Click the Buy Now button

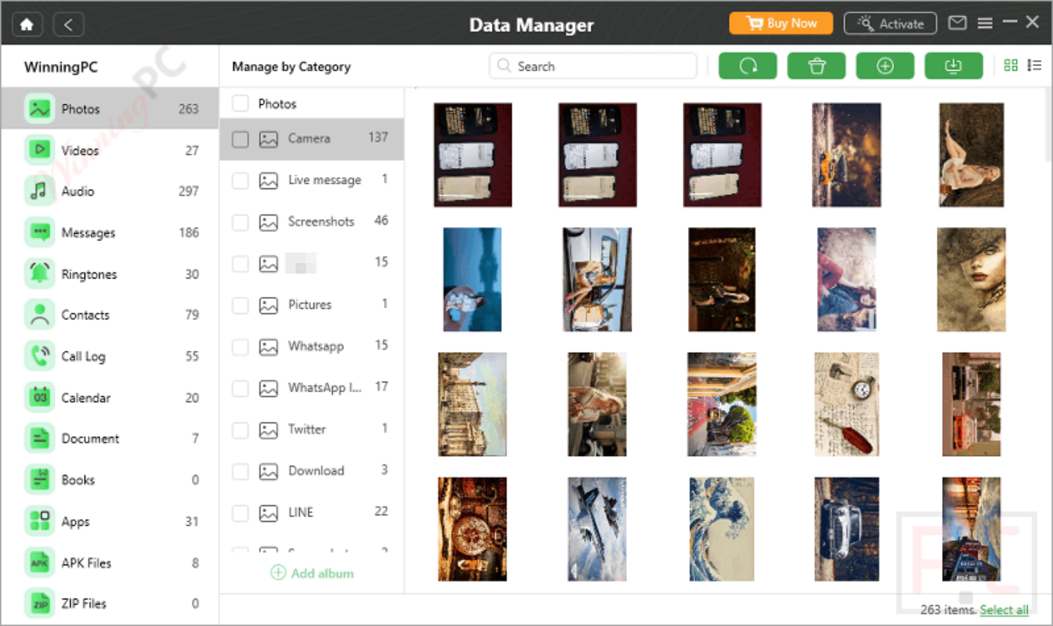pyautogui.click(x=781, y=23)
